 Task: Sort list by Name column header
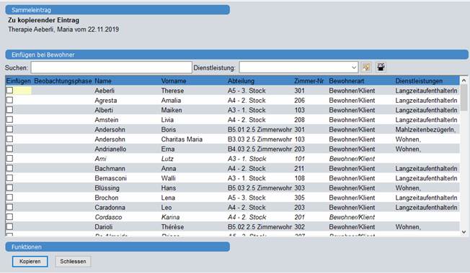click(x=103, y=81)
